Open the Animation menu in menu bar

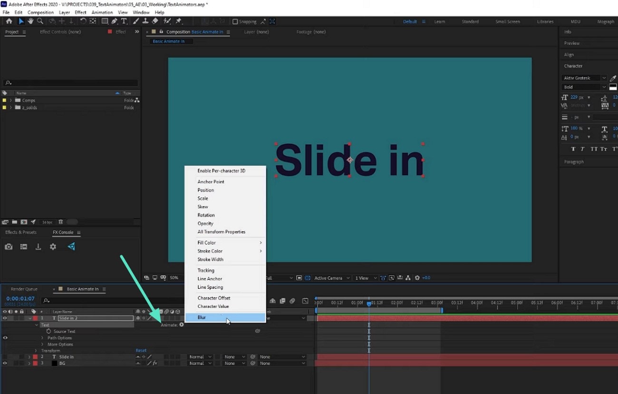pyautogui.click(x=102, y=12)
